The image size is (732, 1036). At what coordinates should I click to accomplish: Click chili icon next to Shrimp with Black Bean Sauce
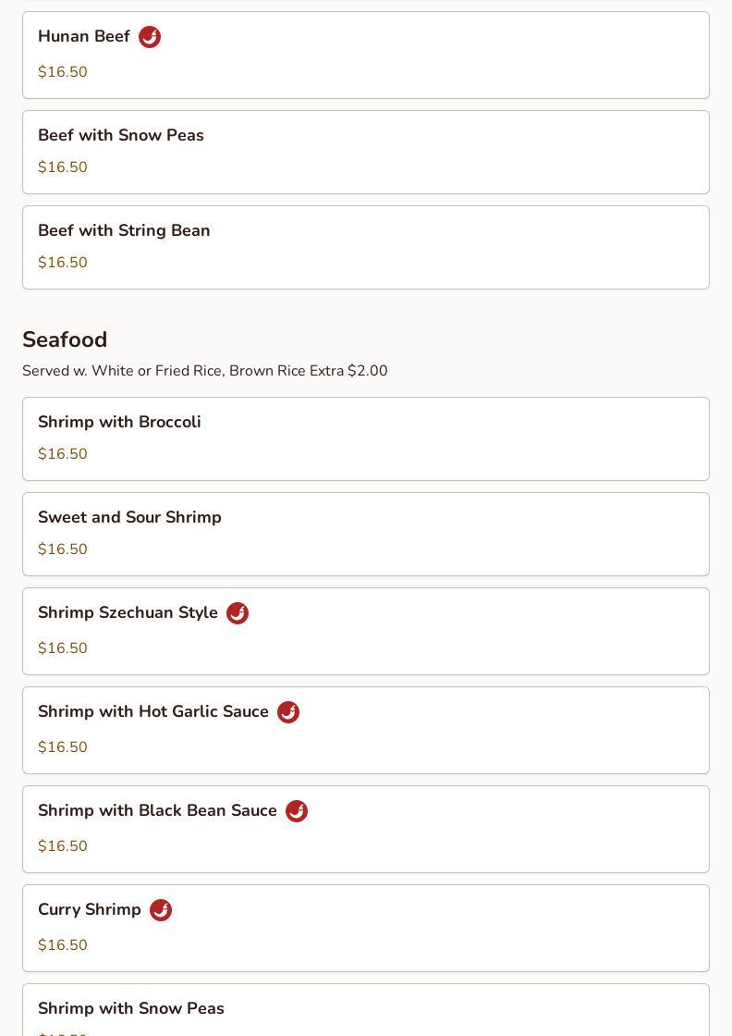(x=297, y=811)
